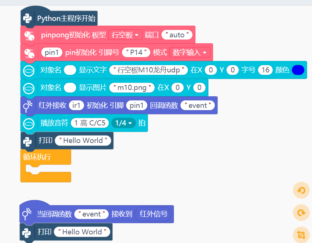Click the 播放音符 label
Image resolution: width=312 pixels, height=243 pixels.
[x=54, y=123]
